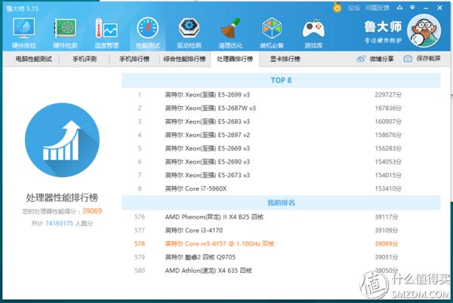453x303 pixels.
Task: Close the 鲁大师 window
Action: 439,8
